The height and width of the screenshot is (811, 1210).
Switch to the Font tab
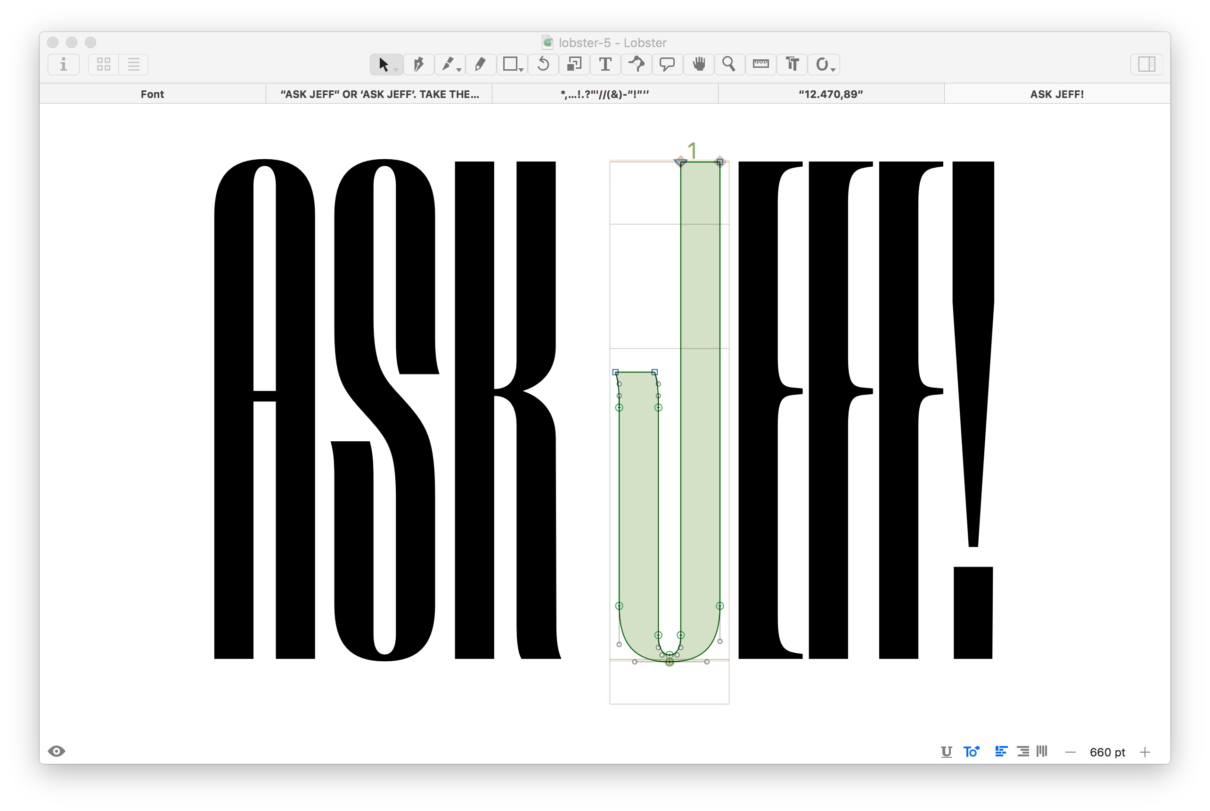(153, 94)
